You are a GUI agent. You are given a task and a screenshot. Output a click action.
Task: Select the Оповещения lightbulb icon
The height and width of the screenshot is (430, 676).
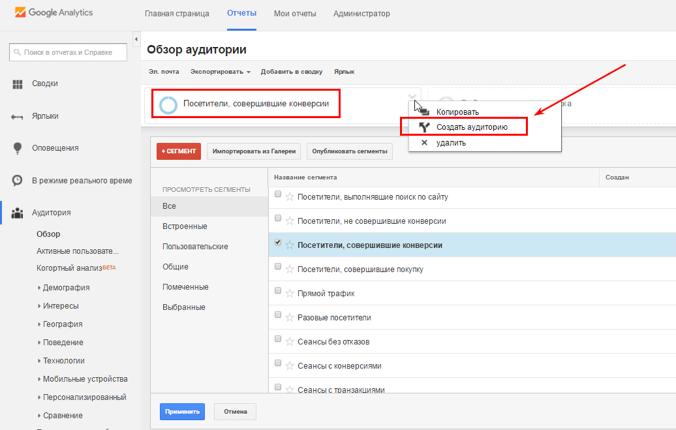(18, 148)
